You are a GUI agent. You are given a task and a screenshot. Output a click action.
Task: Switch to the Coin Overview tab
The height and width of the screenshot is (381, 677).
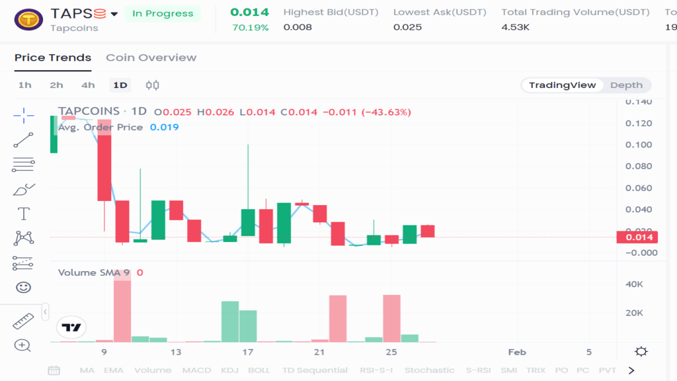pyautogui.click(x=151, y=58)
